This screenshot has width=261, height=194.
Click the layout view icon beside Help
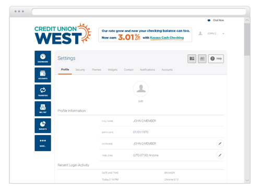point(192,58)
